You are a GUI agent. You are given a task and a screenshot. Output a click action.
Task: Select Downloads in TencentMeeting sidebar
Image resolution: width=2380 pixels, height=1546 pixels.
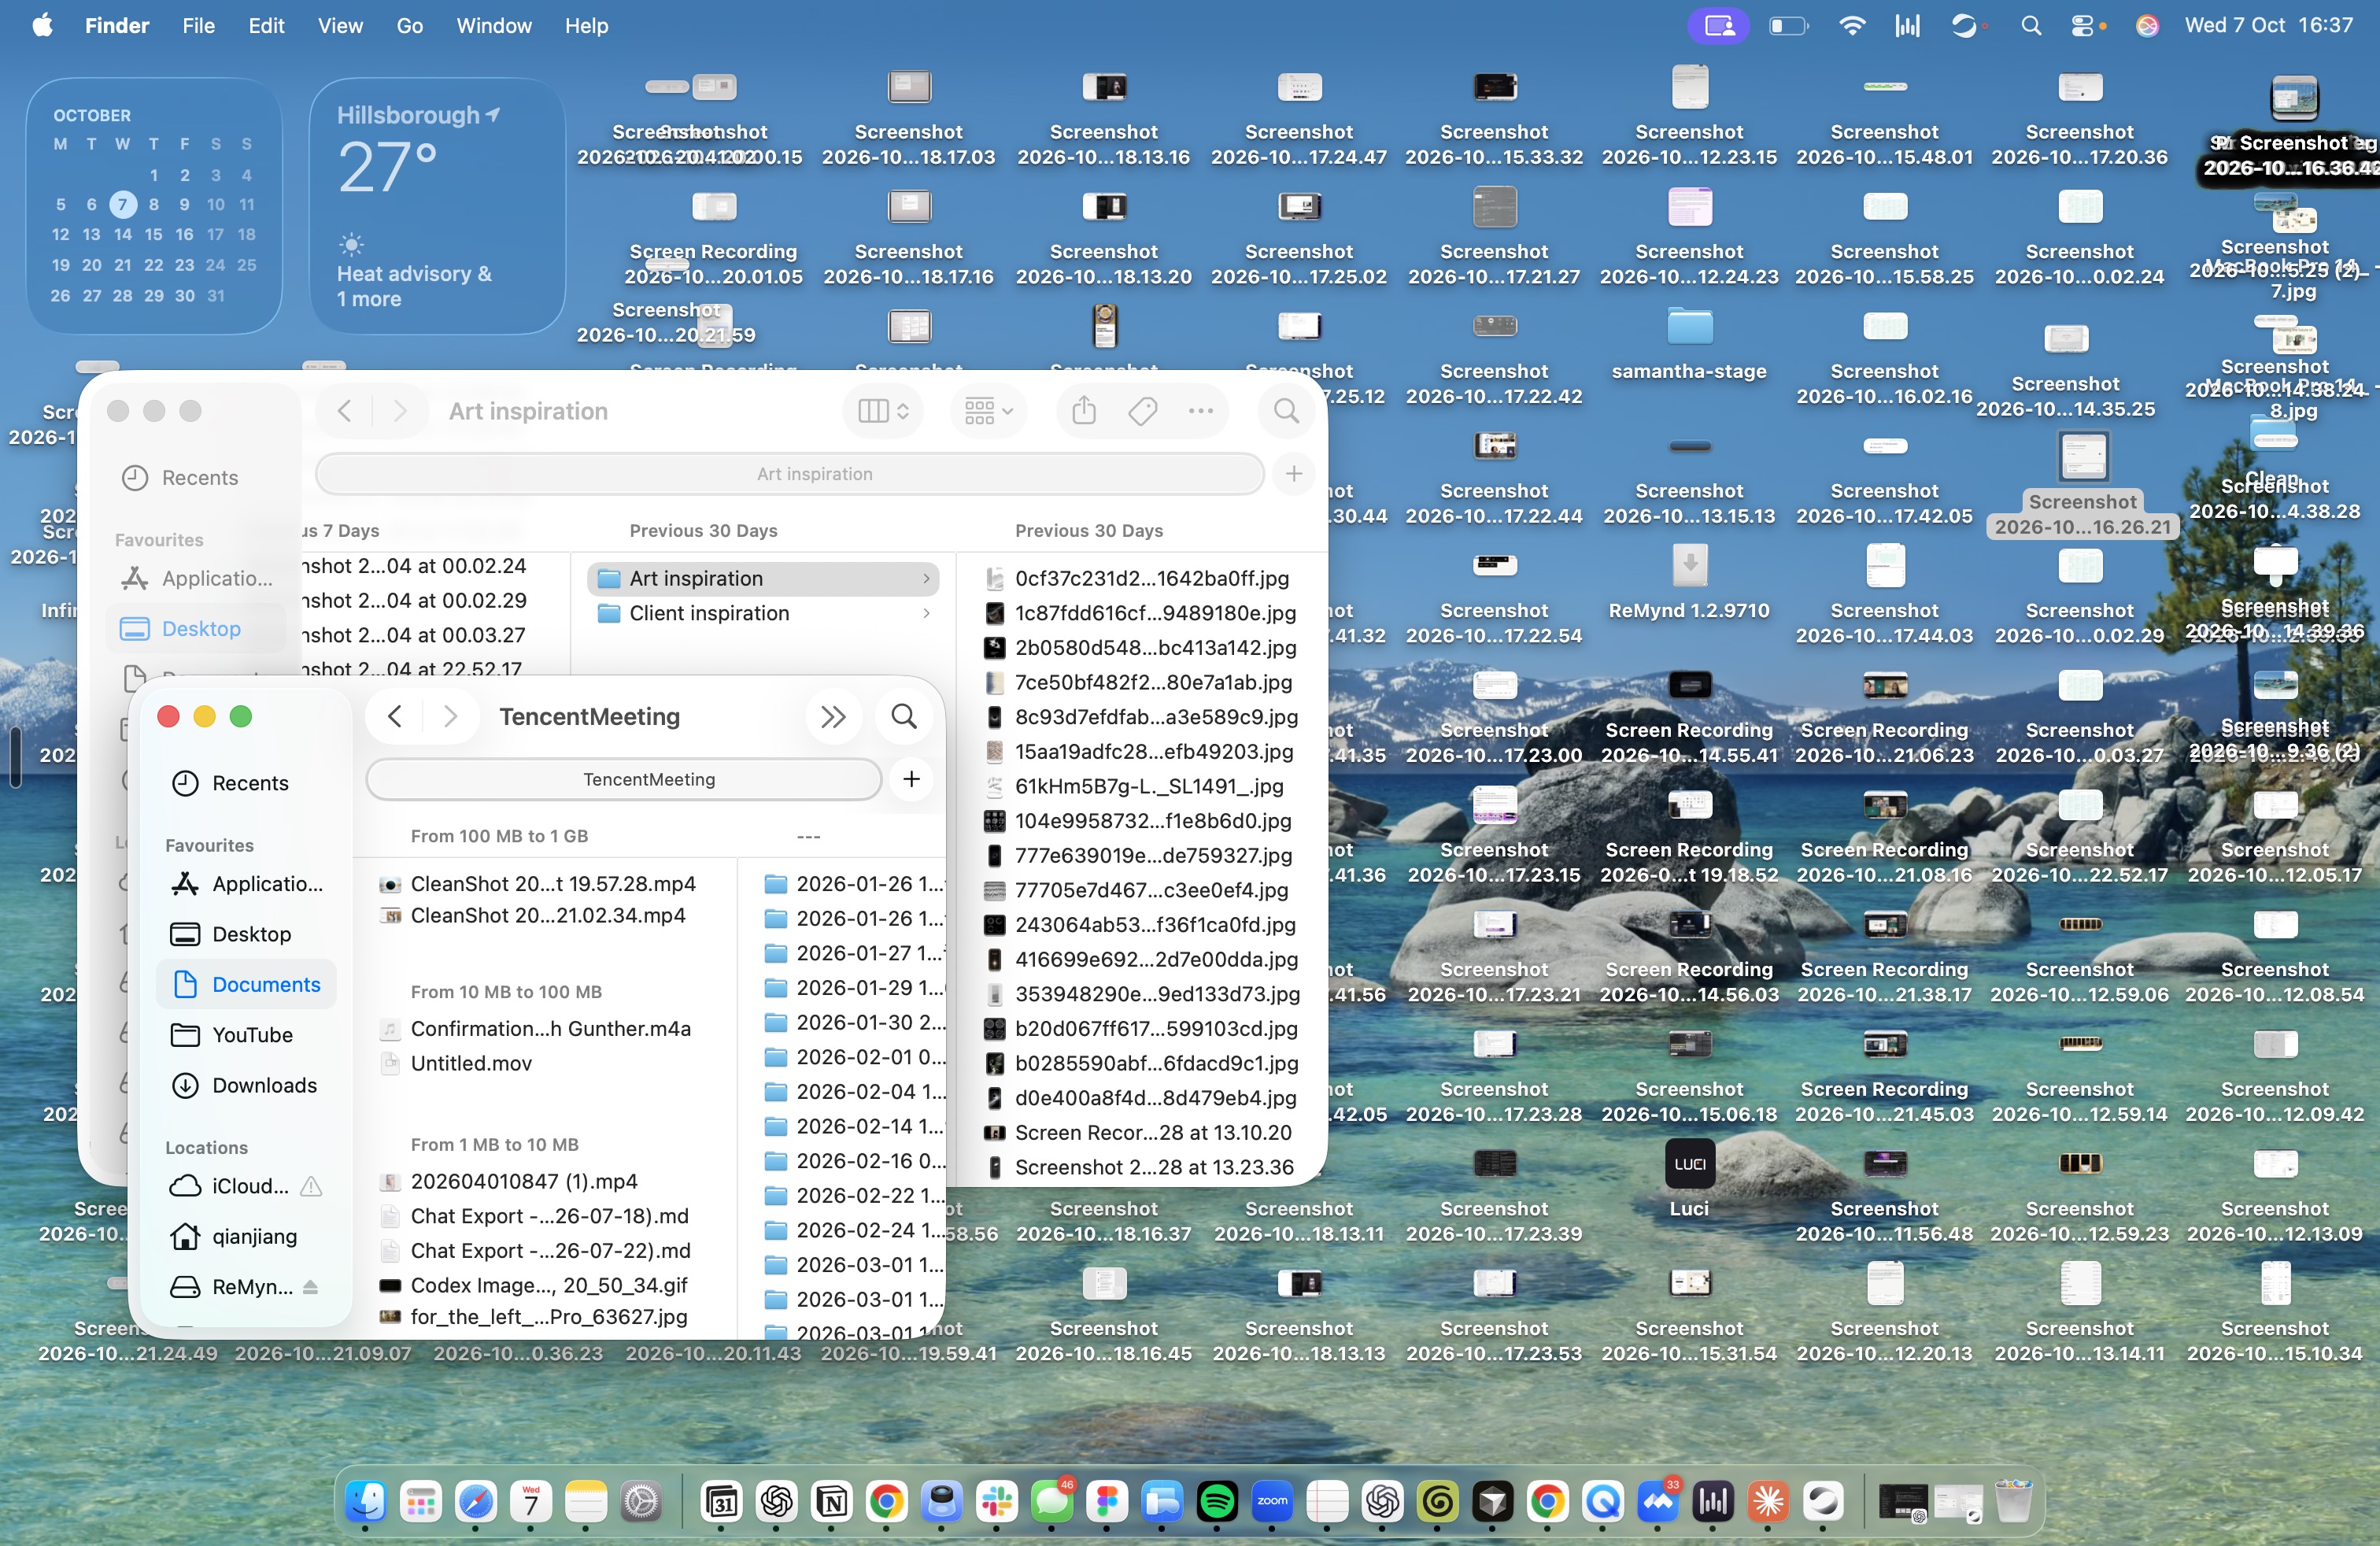(x=246, y=1085)
